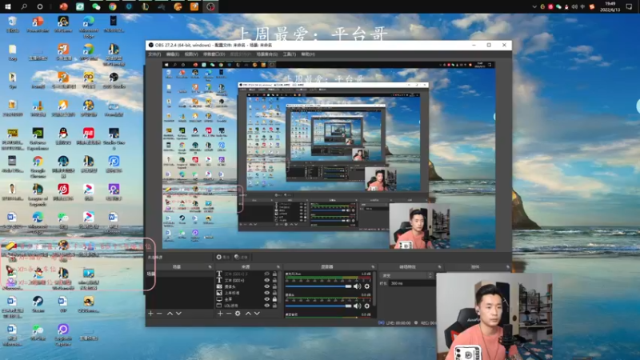Open the transition type dropdown in 转场特效
The height and width of the screenshot is (360, 640).
click(x=406, y=275)
